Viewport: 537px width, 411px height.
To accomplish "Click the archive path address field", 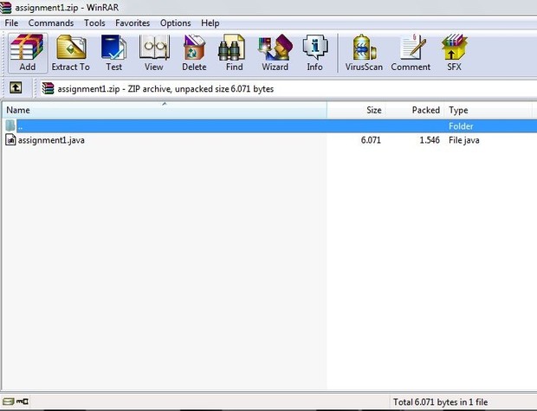I will 288,88.
